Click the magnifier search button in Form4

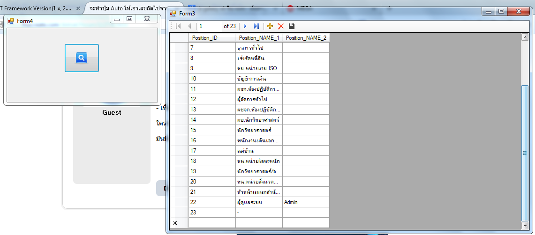coord(82,58)
